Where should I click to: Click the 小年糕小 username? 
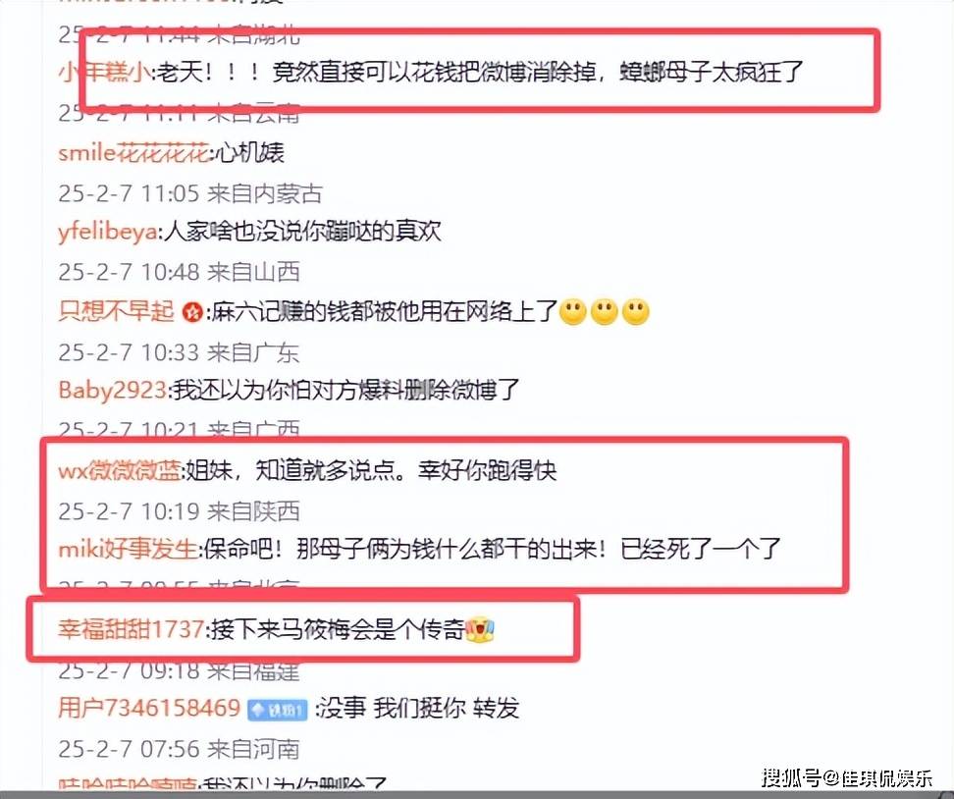click(x=105, y=73)
